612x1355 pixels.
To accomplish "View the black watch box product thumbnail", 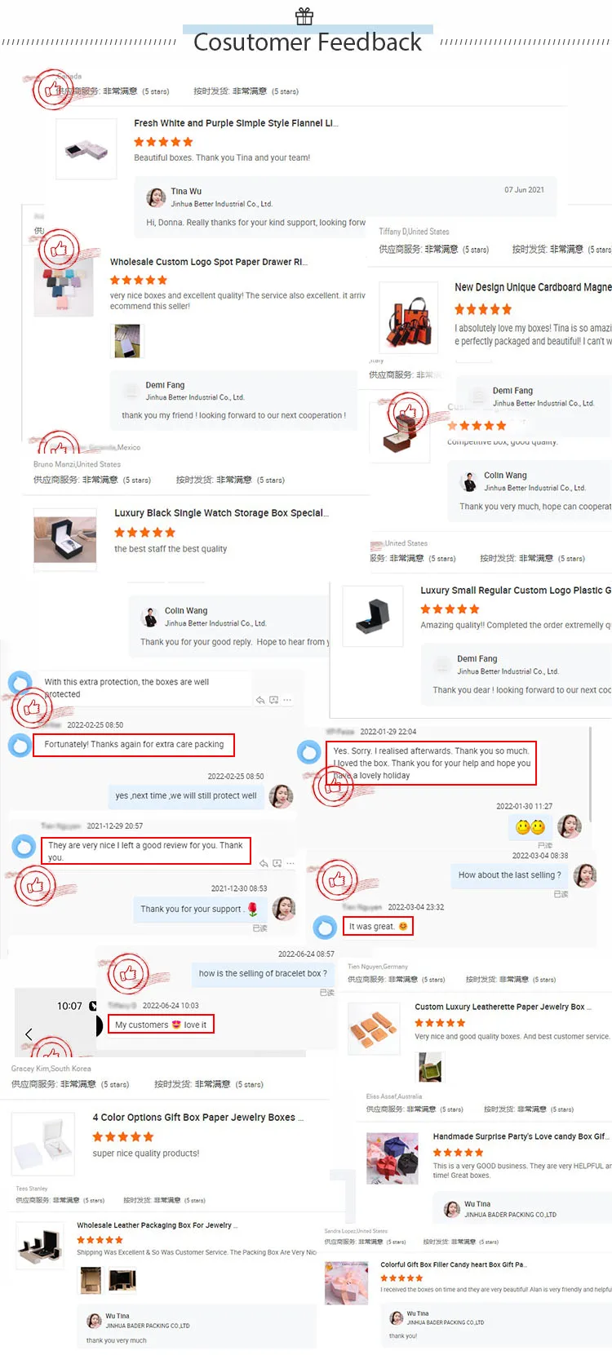I will pyautogui.click(x=65, y=537).
